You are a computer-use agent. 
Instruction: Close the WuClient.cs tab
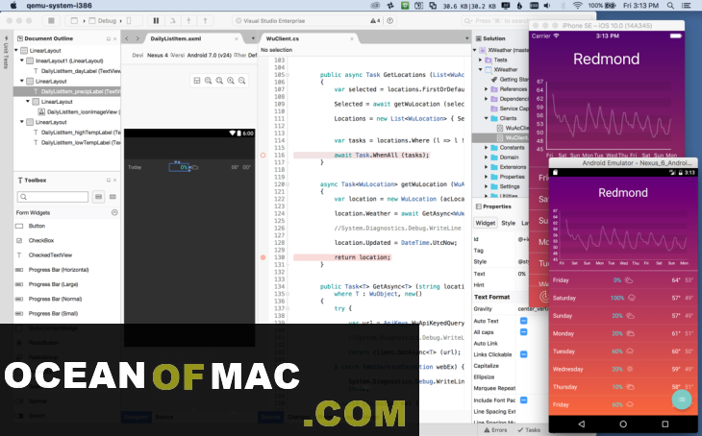pos(352,39)
